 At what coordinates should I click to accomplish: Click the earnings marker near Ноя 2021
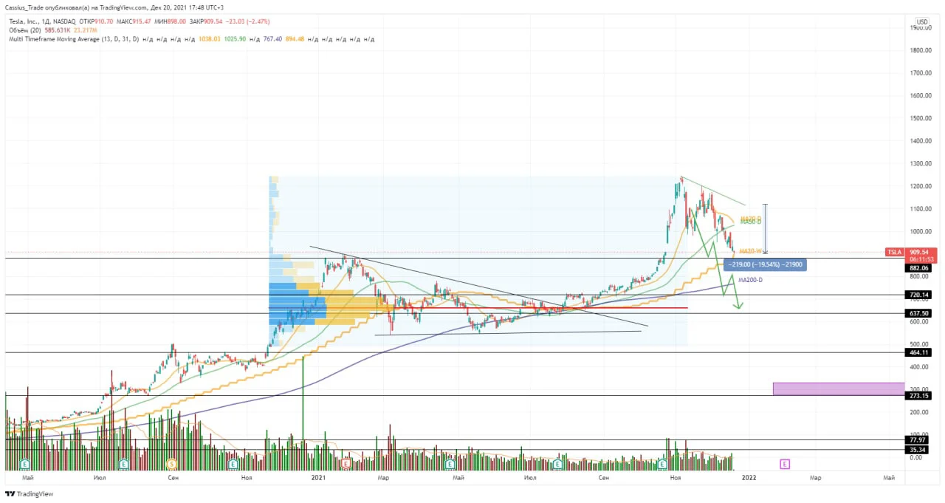tap(663, 464)
